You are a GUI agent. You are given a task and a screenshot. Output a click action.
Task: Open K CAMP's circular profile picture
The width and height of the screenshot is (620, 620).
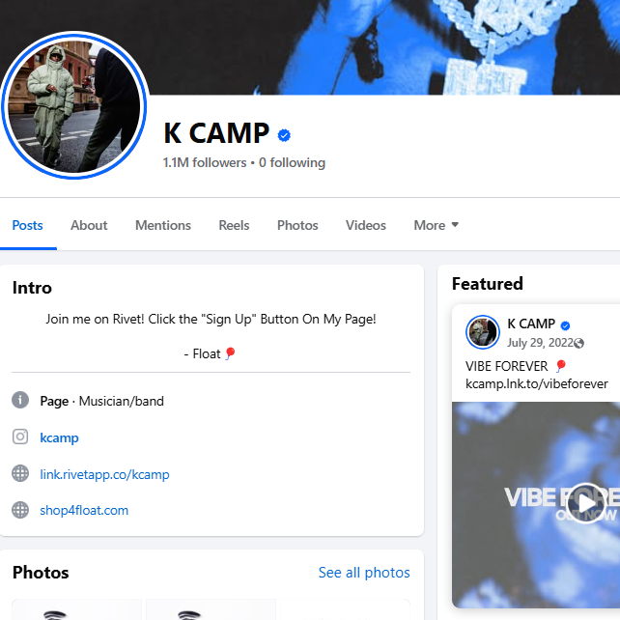74,105
